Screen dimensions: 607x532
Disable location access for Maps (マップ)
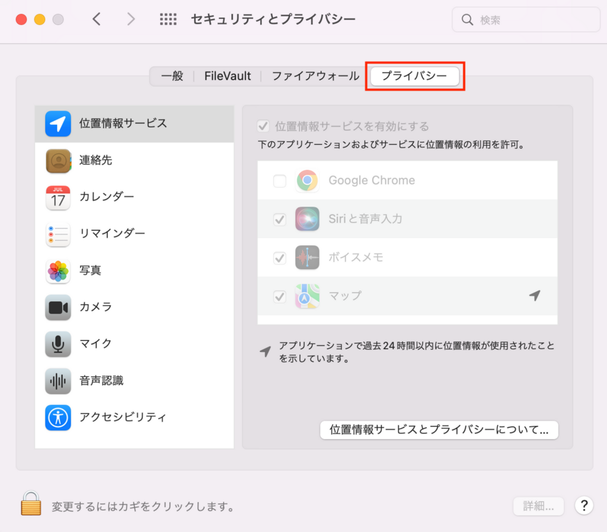coord(279,296)
